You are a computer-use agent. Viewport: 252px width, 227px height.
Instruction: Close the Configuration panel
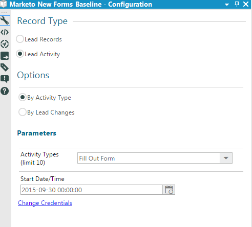point(246,4)
